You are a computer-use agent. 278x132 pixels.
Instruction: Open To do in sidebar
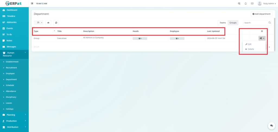[x=9, y=35]
